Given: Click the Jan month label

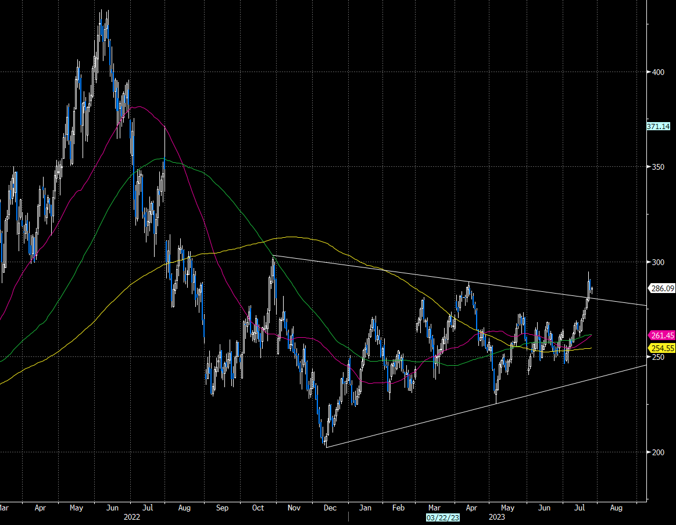Looking at the screenshot, I should coord(365,508).
